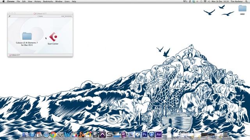Open the volume menu bar icon
Screen dimensions: 250x140
209,1
